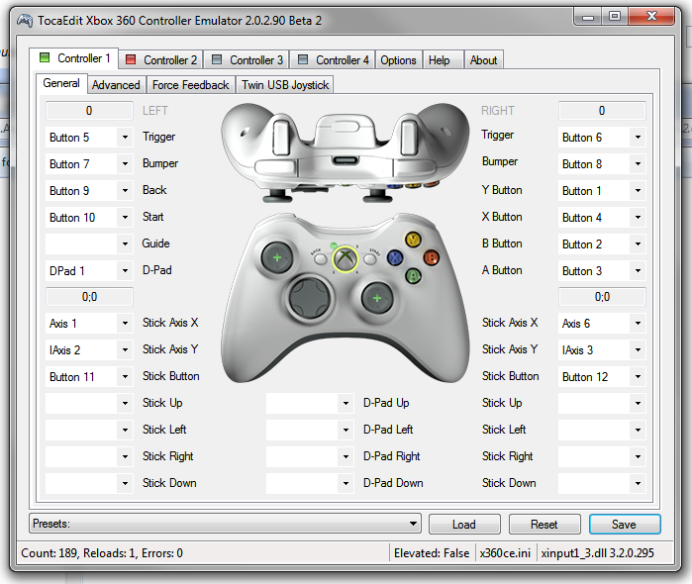Open the Presets dropdown

point(225,524)
